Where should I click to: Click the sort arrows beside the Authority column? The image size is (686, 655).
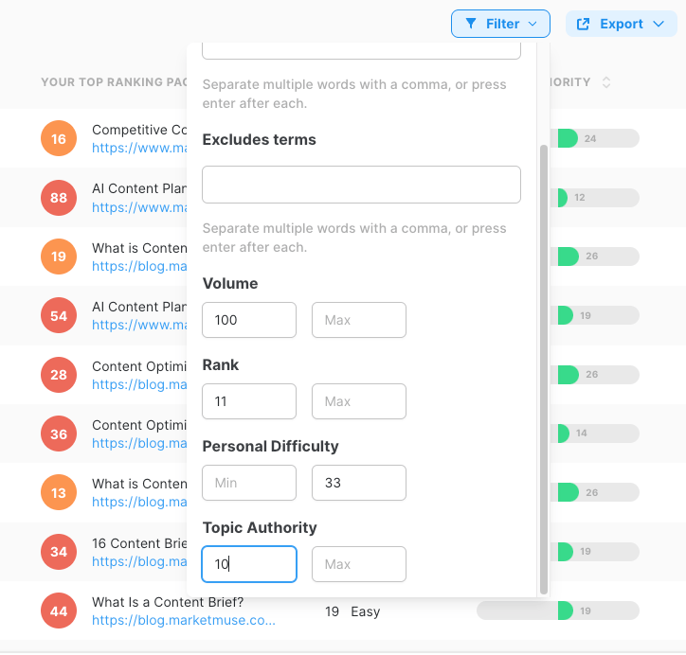pyautogui.click(x=606, y=82)
